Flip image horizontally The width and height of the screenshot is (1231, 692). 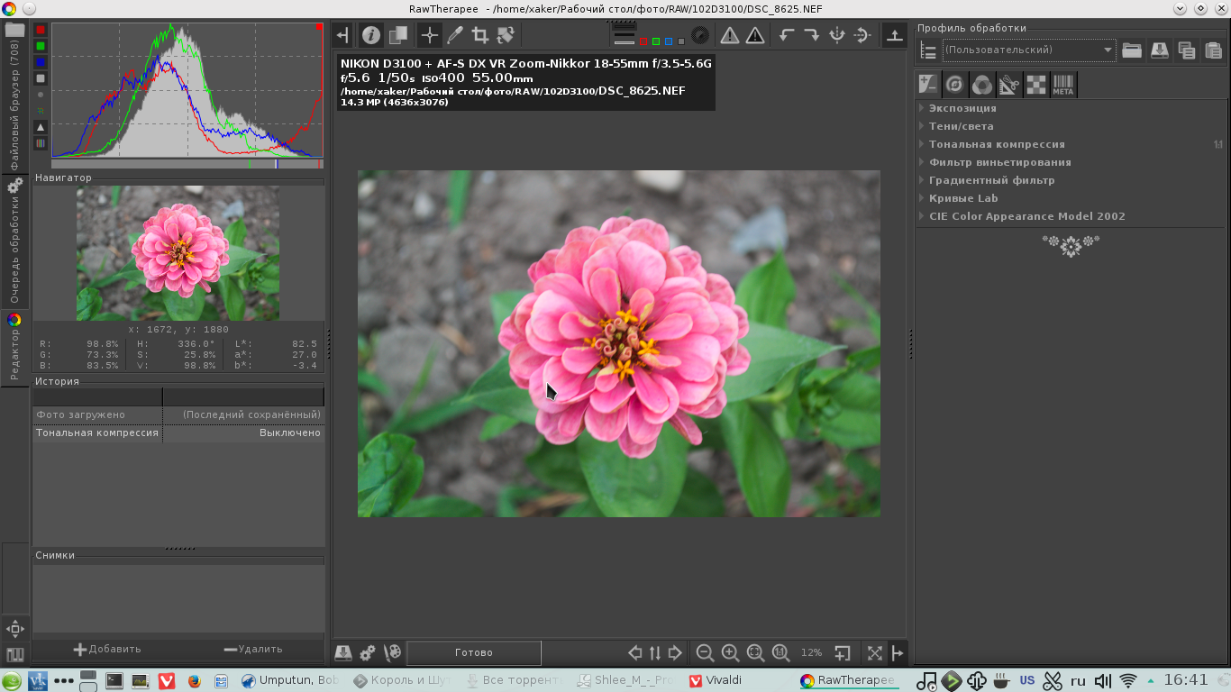point(837,35)
